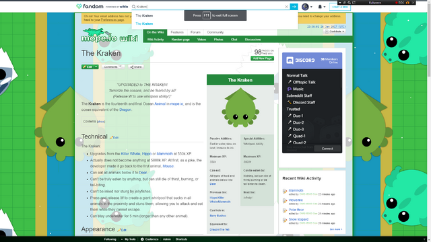Click the mope.io wiki logo
431x242 pixels.
pyautogui.click(x=109, y=36)
